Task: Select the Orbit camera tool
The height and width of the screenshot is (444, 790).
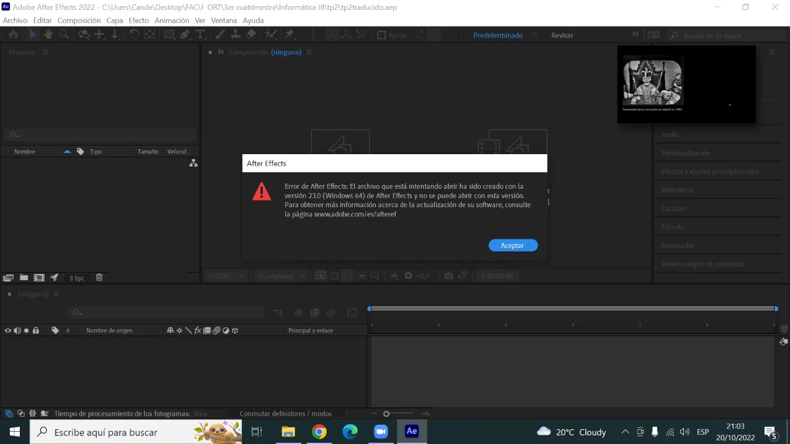Action: (x=84, y=35)
